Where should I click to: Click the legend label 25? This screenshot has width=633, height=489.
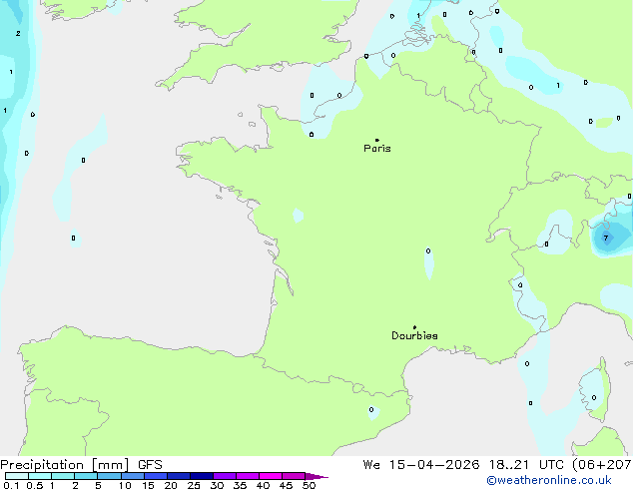[x=194, y=485]
